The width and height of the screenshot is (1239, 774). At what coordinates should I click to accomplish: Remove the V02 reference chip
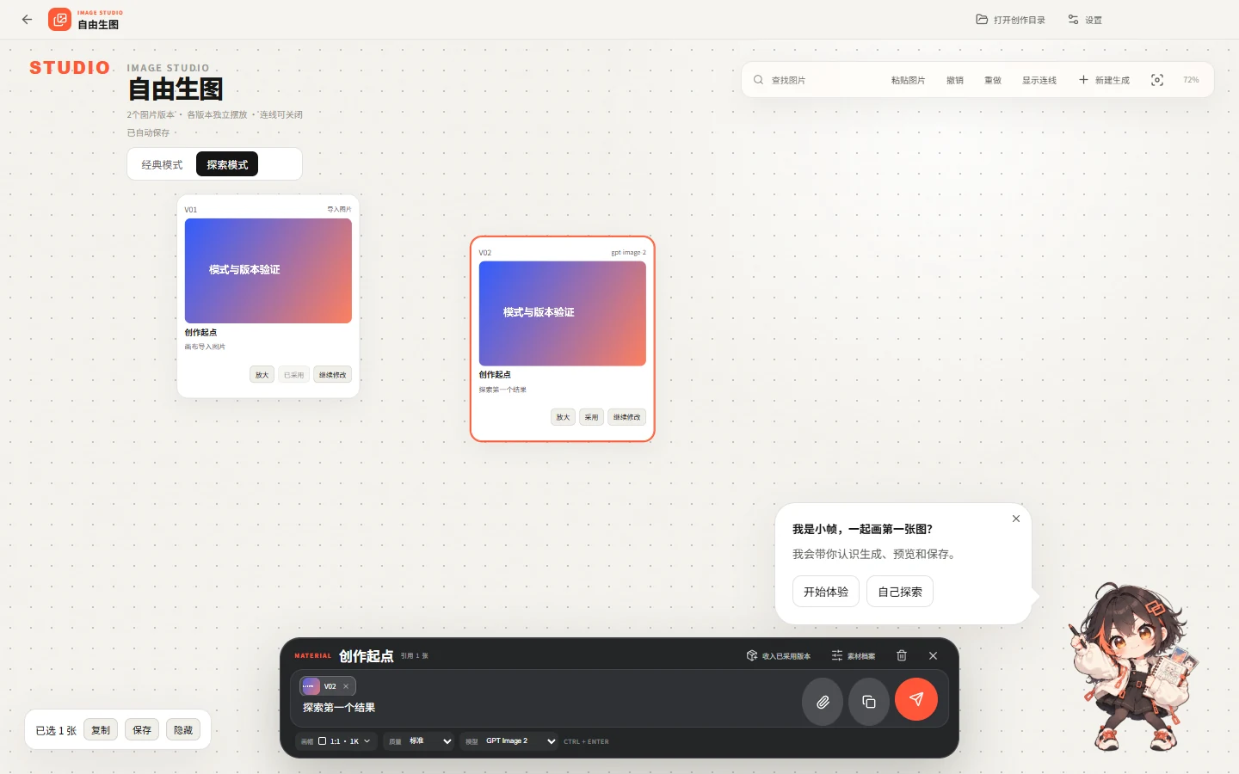click(x=346, y=686)
